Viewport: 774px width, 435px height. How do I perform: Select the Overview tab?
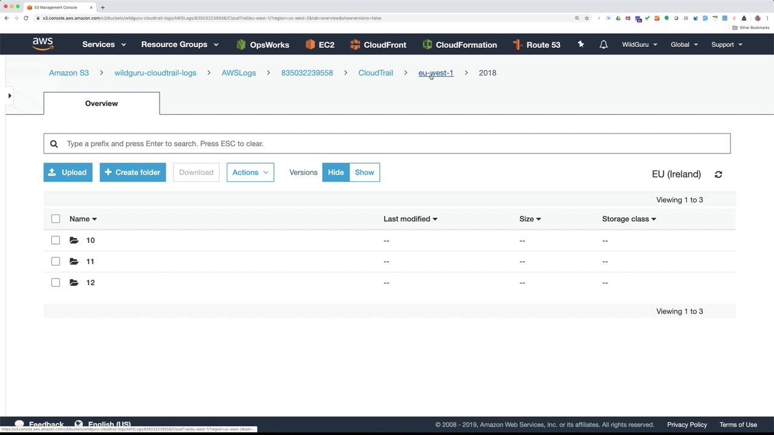102,103
